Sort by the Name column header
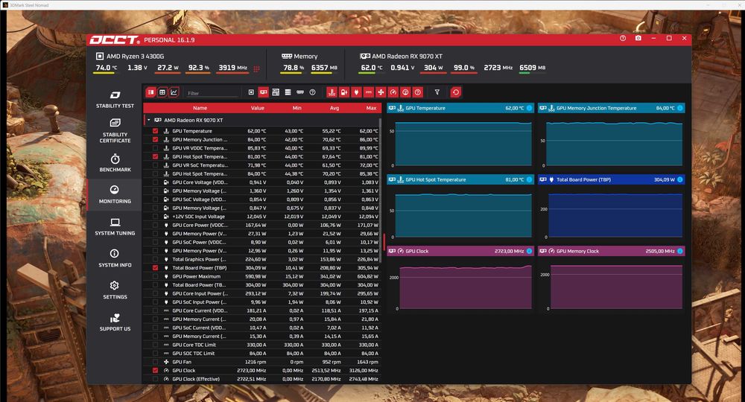Screen dimensions: 745x402 coord(200,108)
